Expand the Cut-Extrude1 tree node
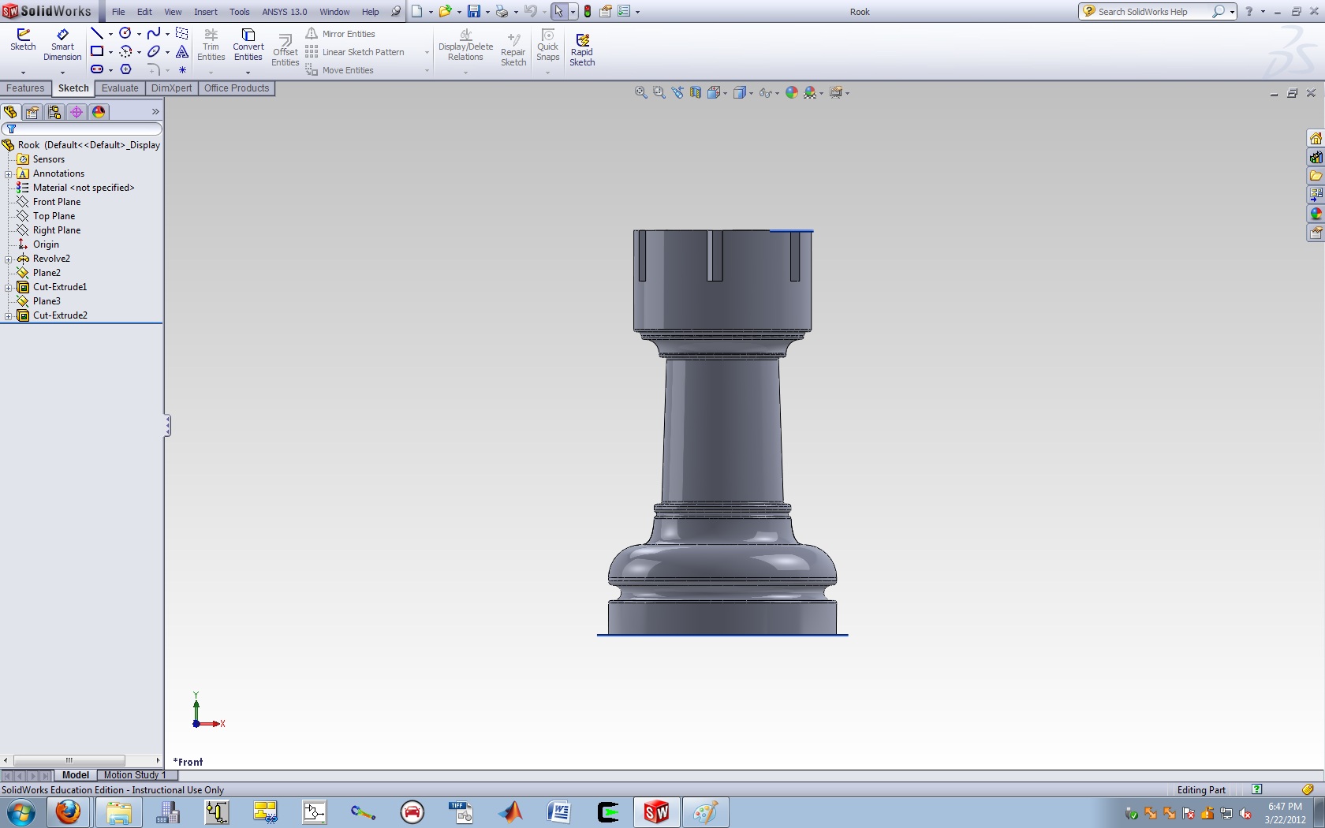This screenshot has width=1325, height=828. pos(9,287)
